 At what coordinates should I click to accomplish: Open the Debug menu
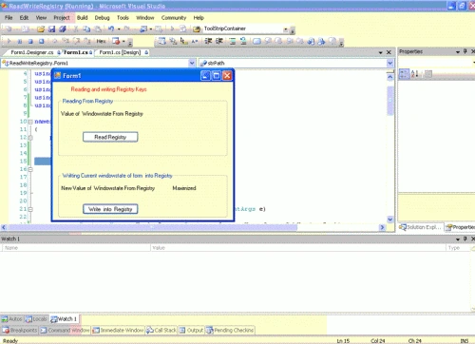[x=102, y=18]
